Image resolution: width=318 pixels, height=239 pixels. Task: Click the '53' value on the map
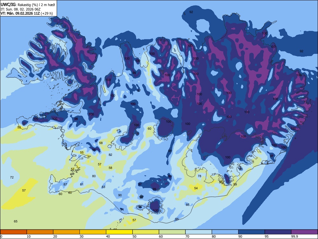(19, 127)
